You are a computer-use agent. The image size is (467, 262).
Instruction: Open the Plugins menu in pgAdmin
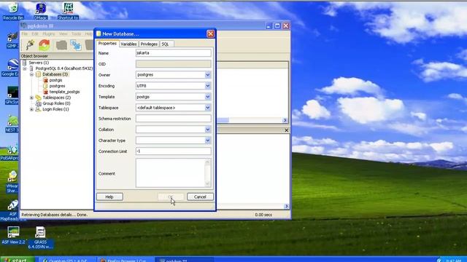tap(49, 34)
